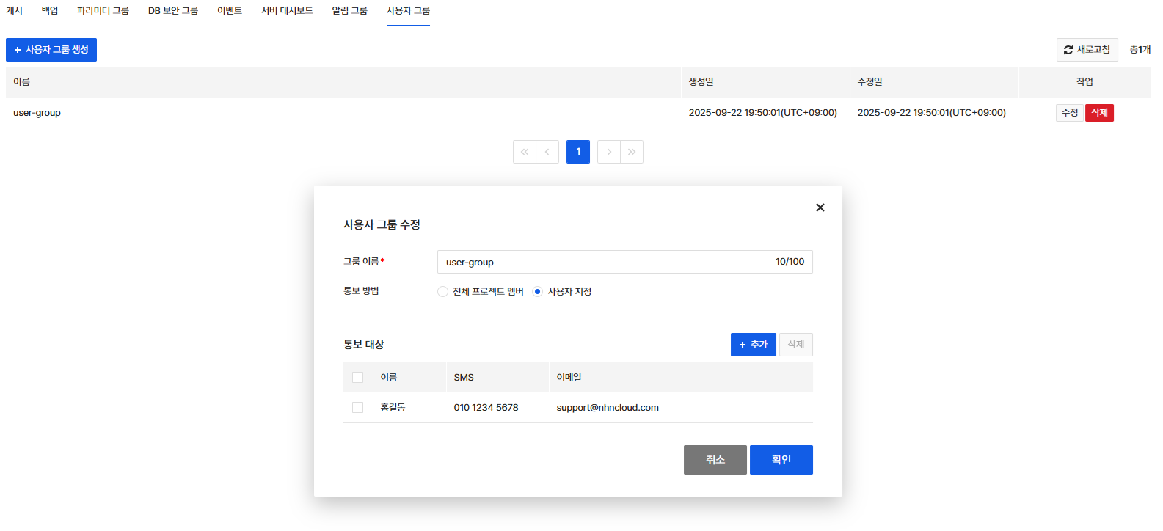Check the select-all checkbox in table header
The image size is (1163, 531).
pos(357,378)
